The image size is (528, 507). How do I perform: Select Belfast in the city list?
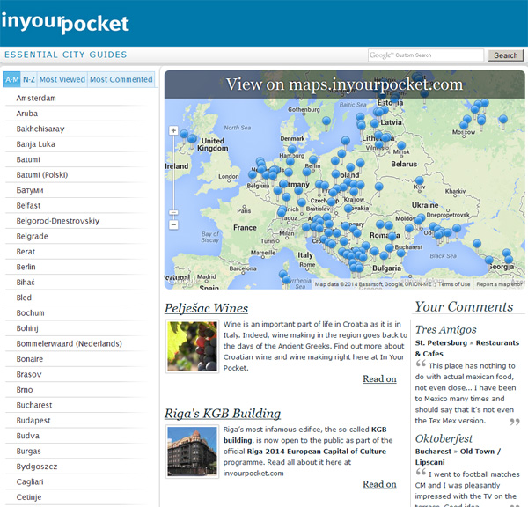[28, 205]
